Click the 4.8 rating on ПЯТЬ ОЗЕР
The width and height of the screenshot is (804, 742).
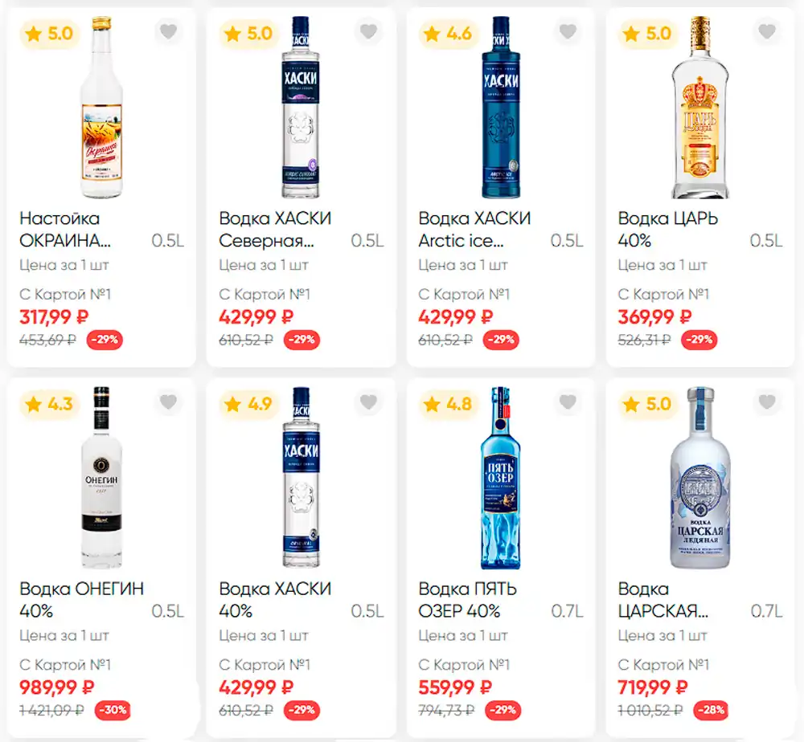tap(448, 404)
